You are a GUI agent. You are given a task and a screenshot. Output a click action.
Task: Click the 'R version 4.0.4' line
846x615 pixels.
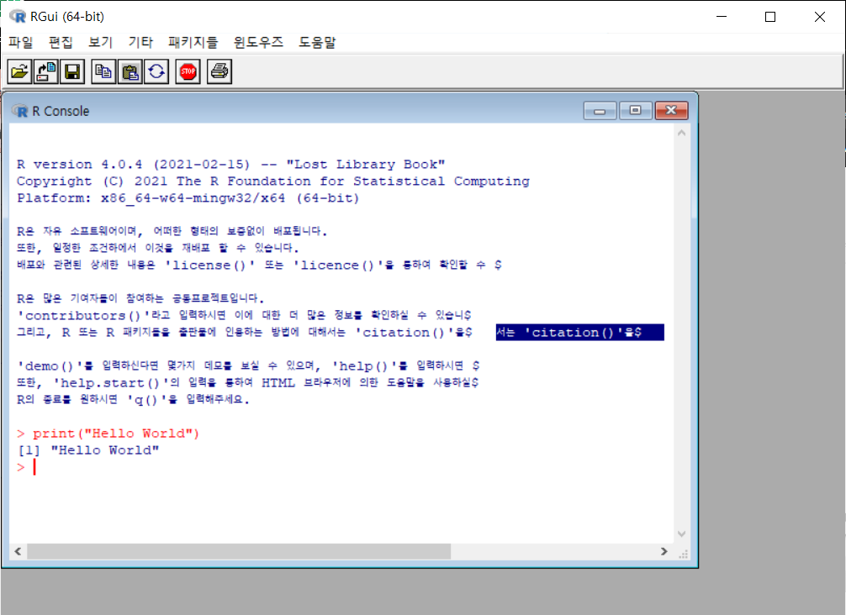(231, 164)
